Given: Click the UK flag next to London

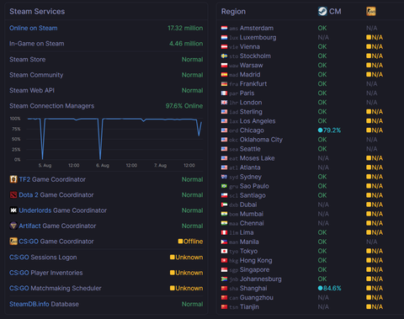Looking at the screenshot, I should (224, 103).
